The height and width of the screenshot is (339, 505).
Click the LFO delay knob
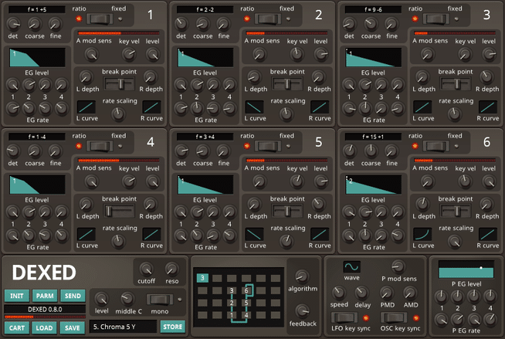click(x=362, y=293)
